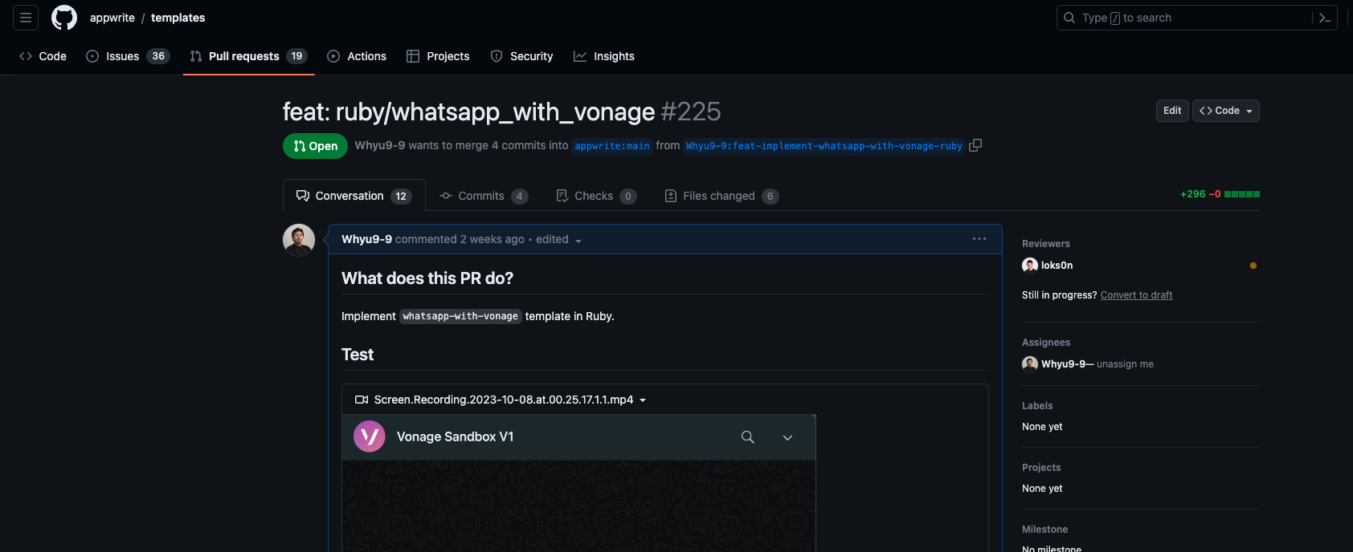The height and width of the screenshot is (552, 1353).
Task: Open the Actions tab
Action: (357, 56)
